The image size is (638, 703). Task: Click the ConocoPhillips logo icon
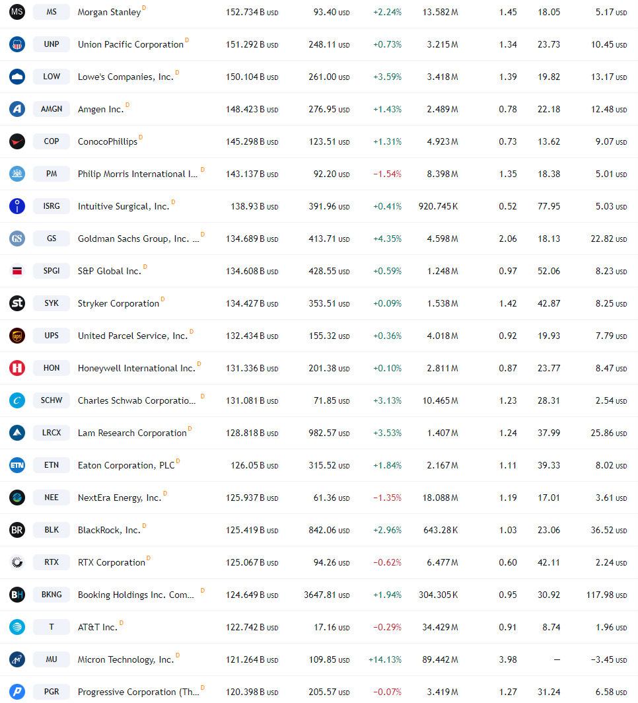17,141
